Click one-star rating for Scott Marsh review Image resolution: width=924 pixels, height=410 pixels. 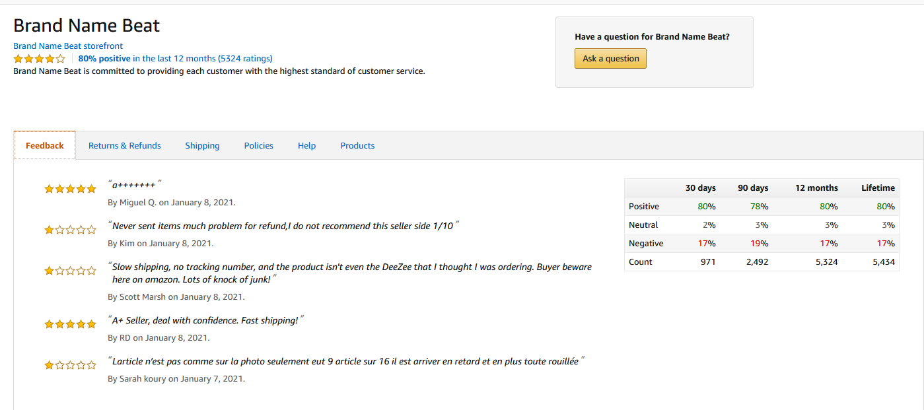70,271
